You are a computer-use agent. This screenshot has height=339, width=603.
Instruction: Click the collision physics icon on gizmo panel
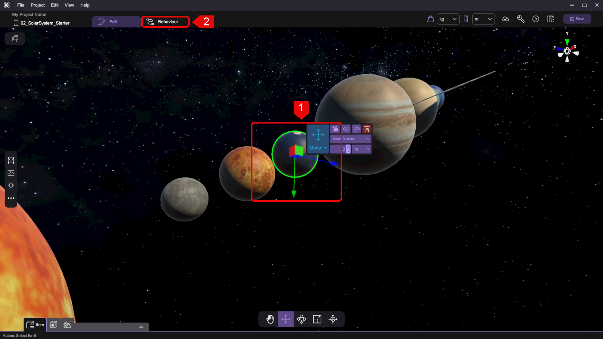click(x=356, y=129)
